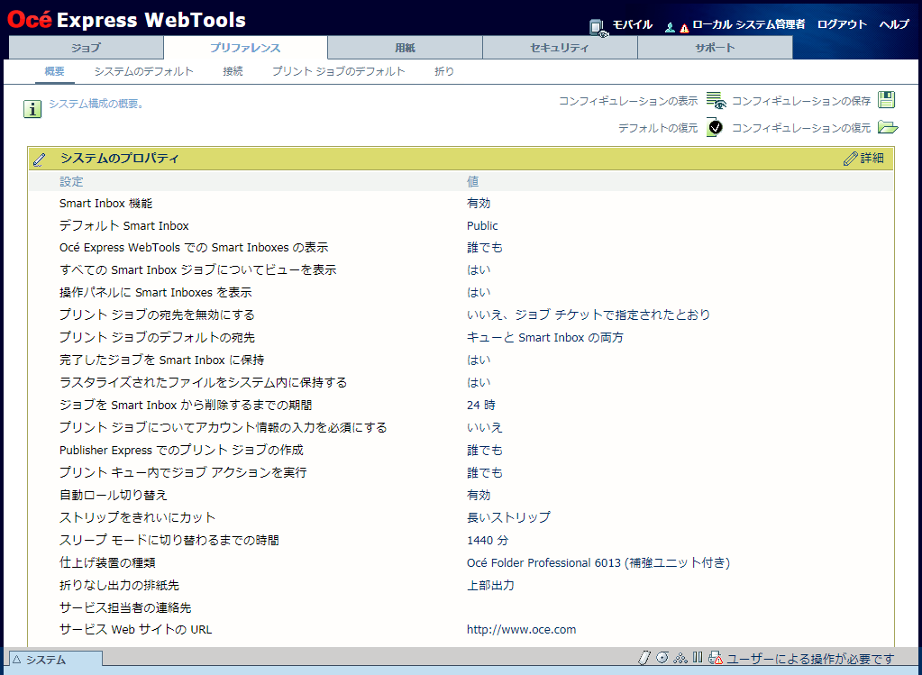922x675 pixels.
Task: Click the キューと Smart Inbox の両方 value
Action: point(545,337)
